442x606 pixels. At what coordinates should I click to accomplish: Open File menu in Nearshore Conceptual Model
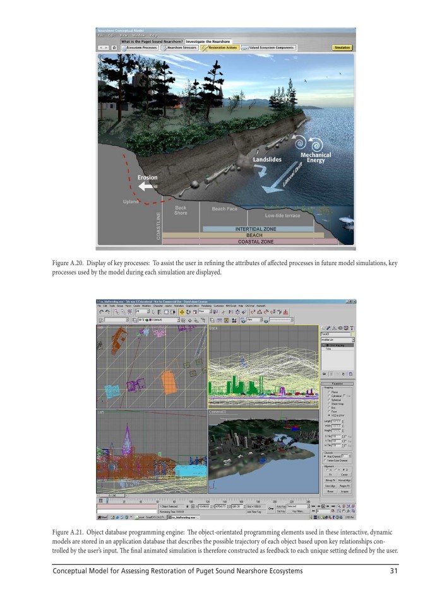tap(100, 35)
